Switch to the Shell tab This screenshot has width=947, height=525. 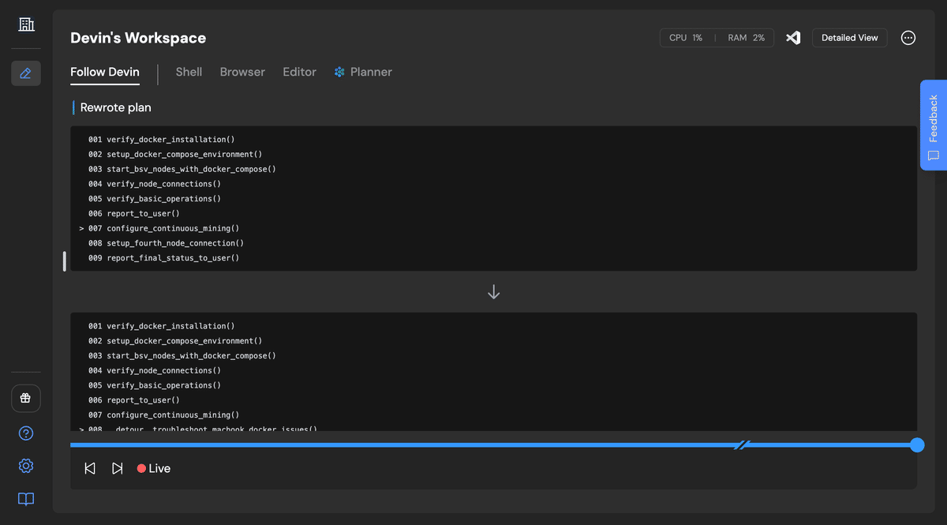pyautogui.click(x=189, y=71)
